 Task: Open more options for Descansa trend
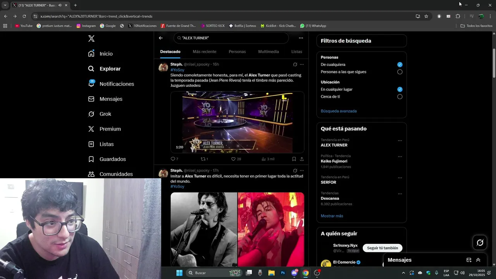click(x=400, y=194)
